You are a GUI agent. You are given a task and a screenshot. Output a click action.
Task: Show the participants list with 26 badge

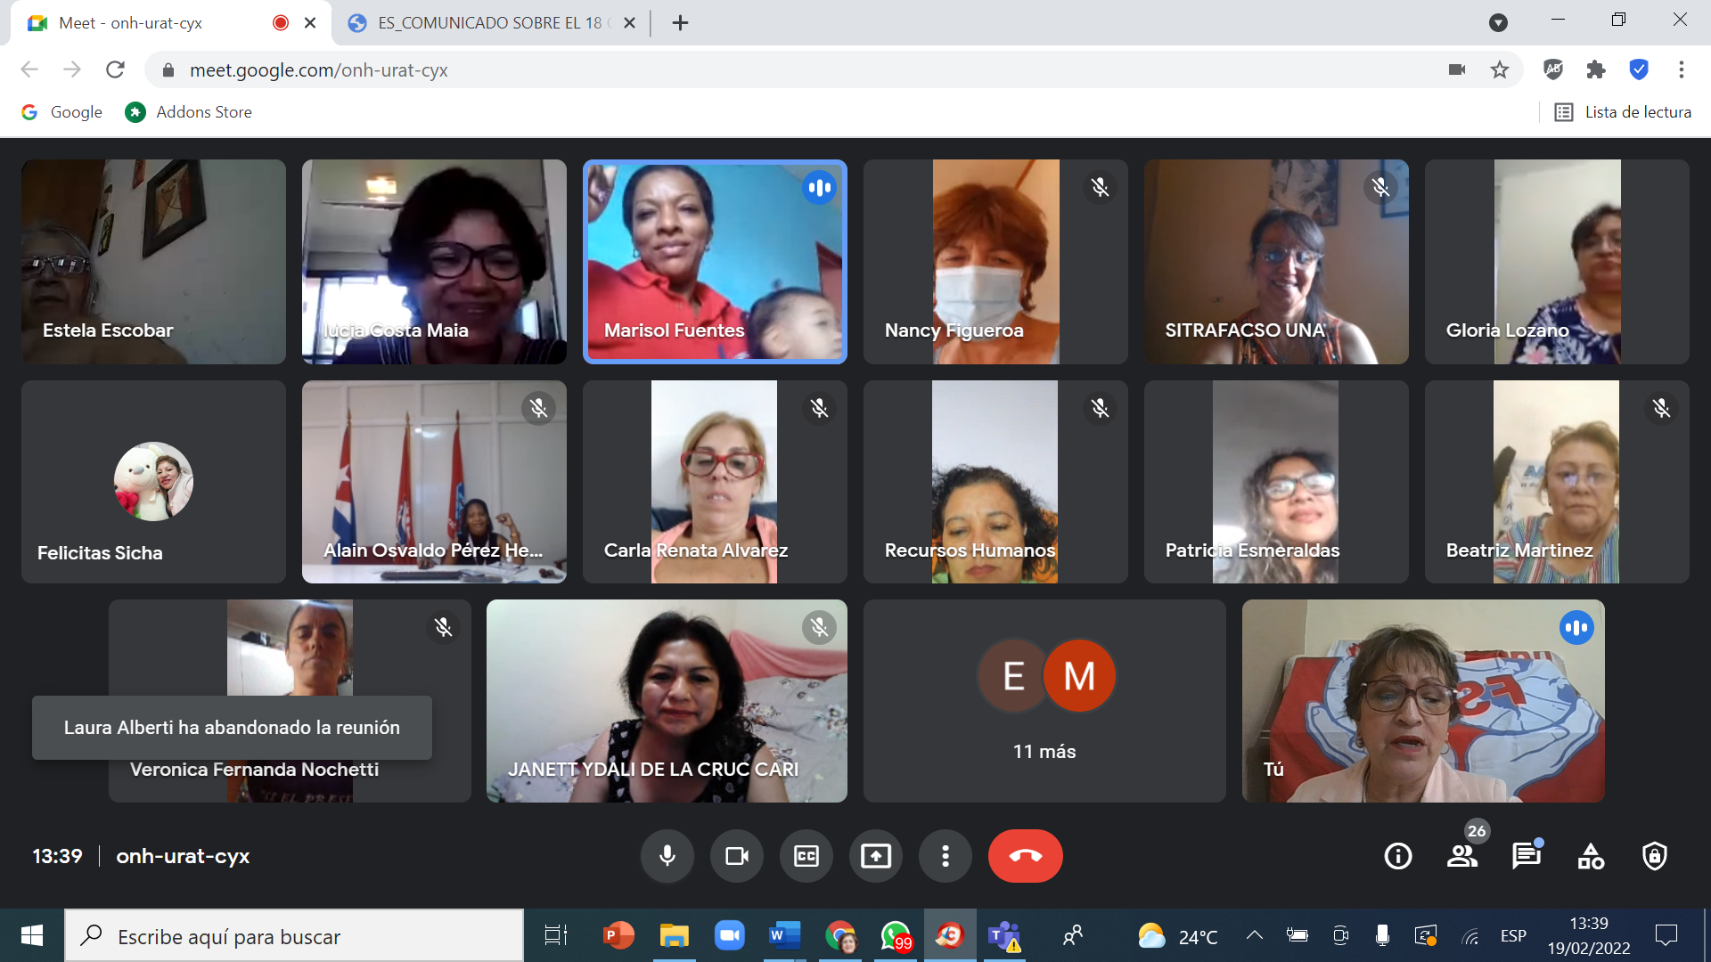coord(1462,856)
